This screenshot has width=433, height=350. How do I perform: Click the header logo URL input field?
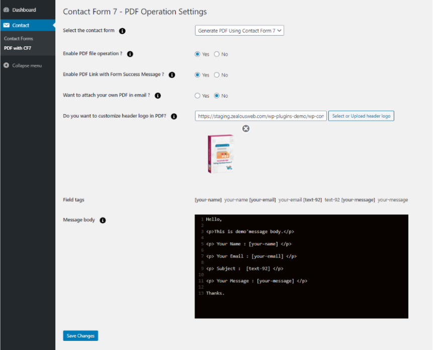(261, 116)
